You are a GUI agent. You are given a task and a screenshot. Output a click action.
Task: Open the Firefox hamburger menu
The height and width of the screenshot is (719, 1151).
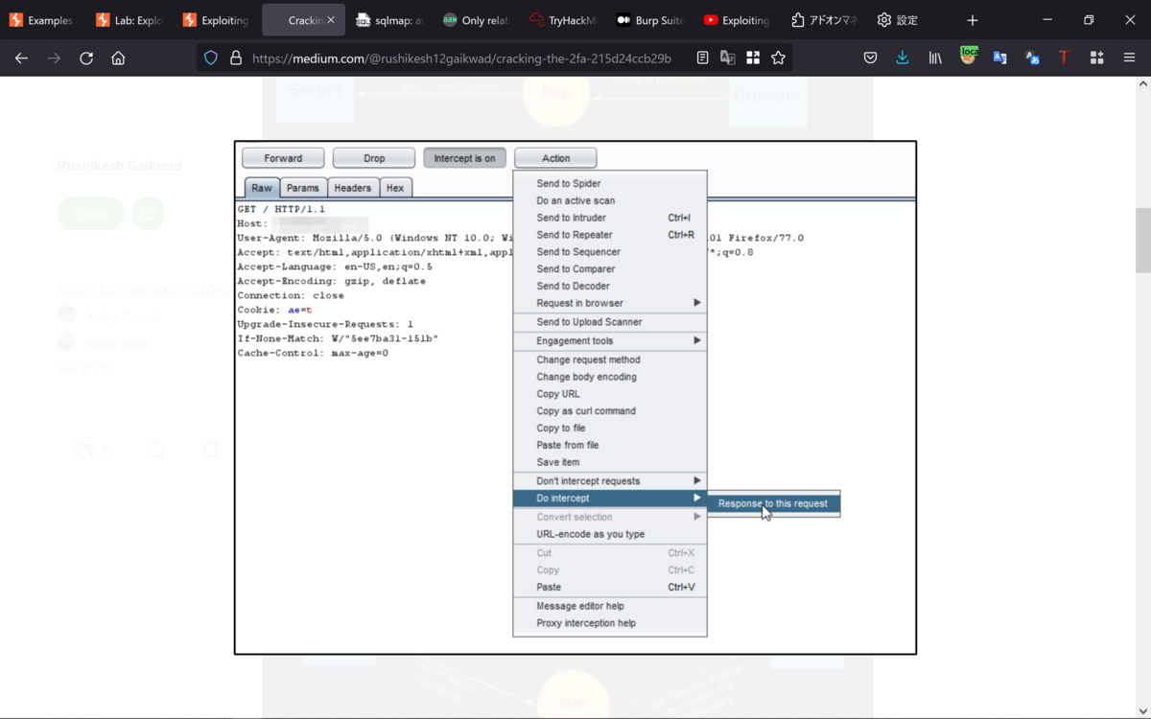[x=1129, y=58]
